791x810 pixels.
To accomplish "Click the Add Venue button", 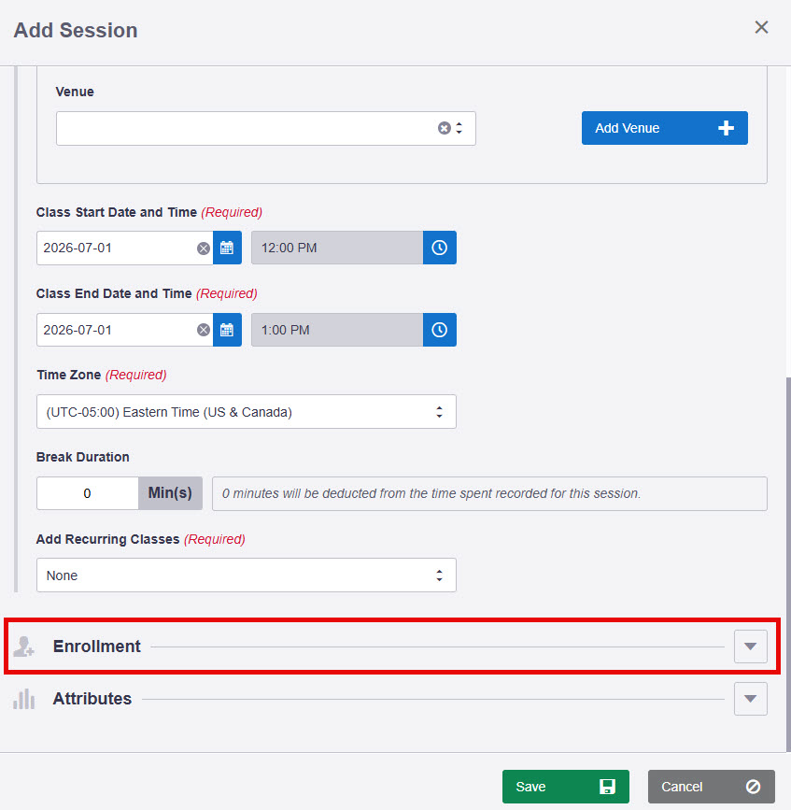I will [665, 128].
